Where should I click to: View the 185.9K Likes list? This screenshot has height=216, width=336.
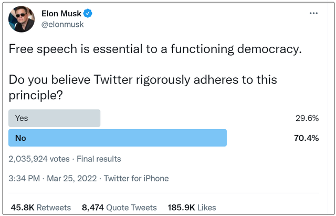[192, 208]
